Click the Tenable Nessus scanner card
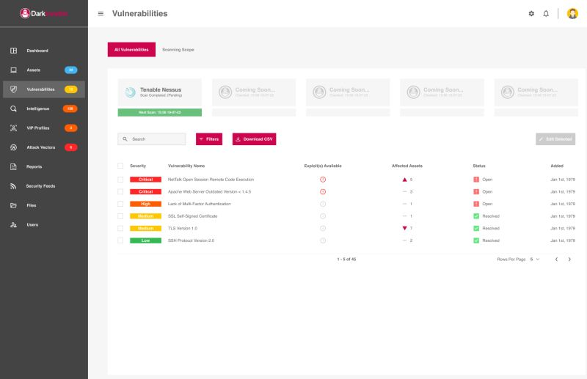 pyautogui.click(x=160, y=92)
